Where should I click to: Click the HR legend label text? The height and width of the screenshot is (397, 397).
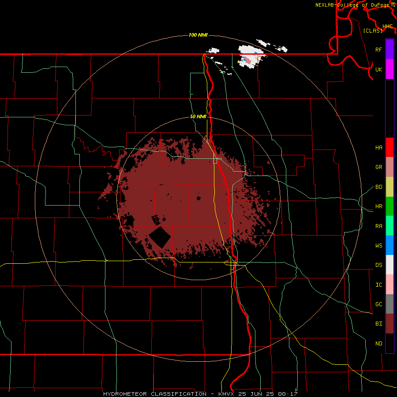coord(379,206)
